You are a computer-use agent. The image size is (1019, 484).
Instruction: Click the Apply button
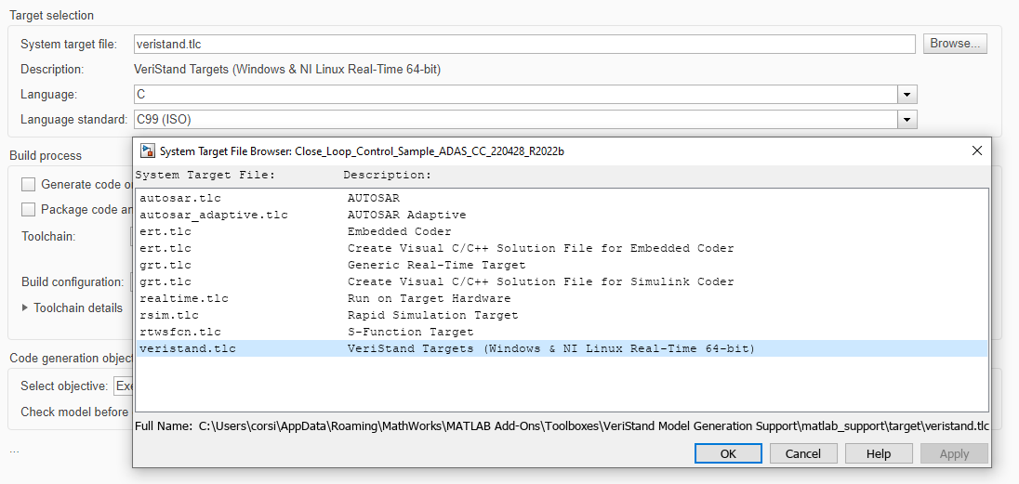pos(954,453)
